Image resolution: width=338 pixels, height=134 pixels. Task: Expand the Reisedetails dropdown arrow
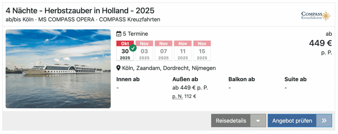pyautogui.click(x=258, y=121)
